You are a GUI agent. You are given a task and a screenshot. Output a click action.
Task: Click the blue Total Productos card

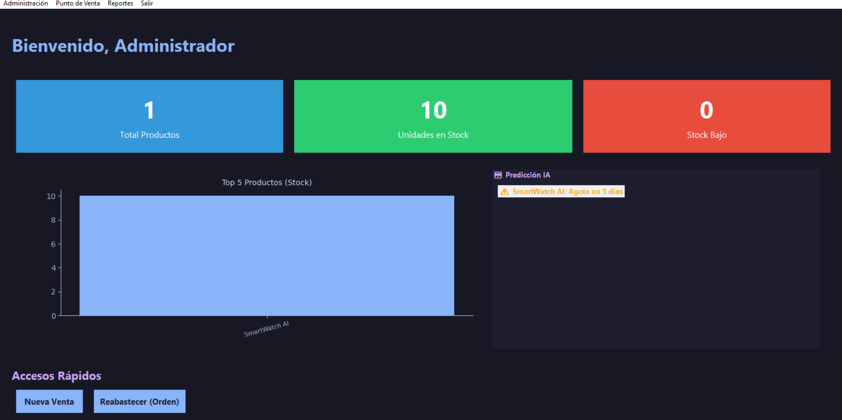[149, 116]
